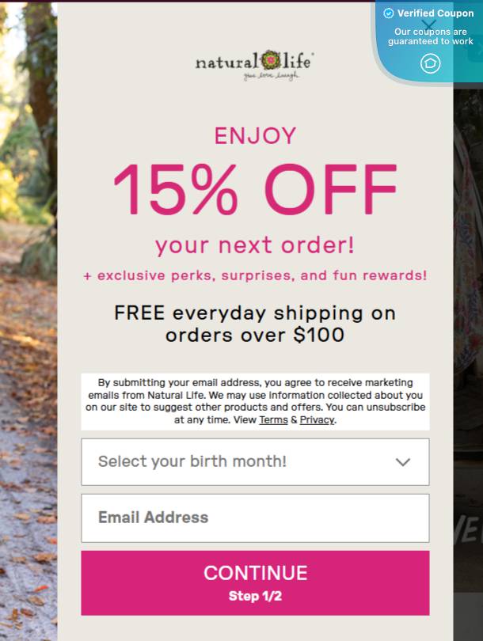Viewport: 483px width, 641px height.
Task: Click the "your next order!" text
Action: [255, 245]
